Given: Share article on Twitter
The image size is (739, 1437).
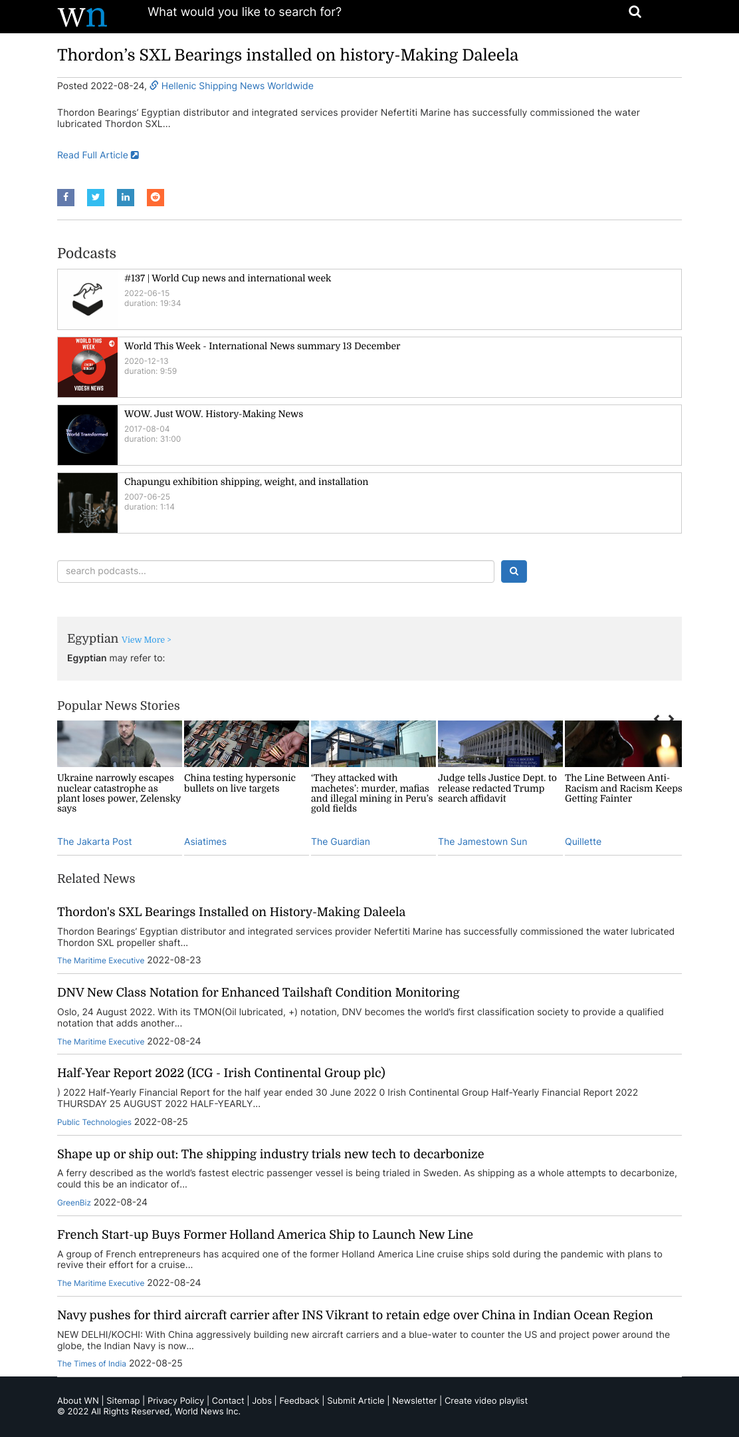Looking at the screenshot, I should pos(96,198).
